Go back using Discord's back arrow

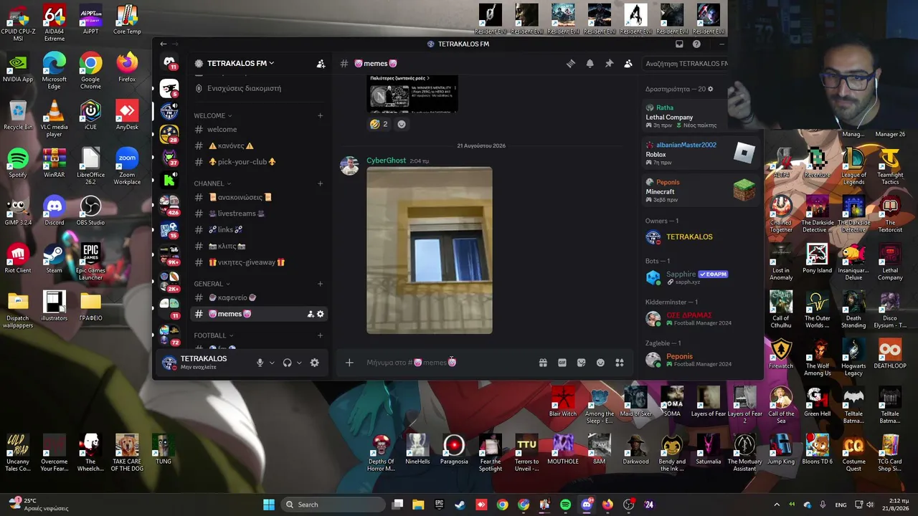click(x=164, y=44)
